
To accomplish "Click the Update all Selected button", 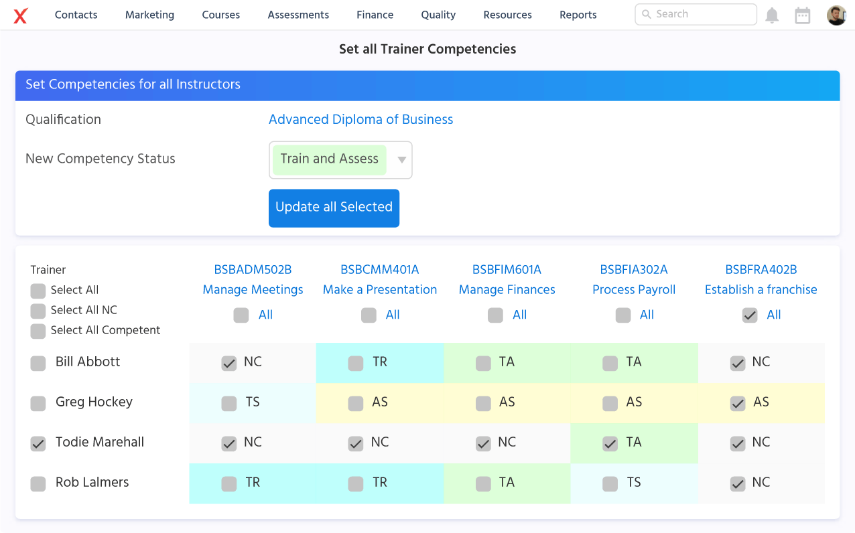I will pyautogui.click(x=334, y=208).
